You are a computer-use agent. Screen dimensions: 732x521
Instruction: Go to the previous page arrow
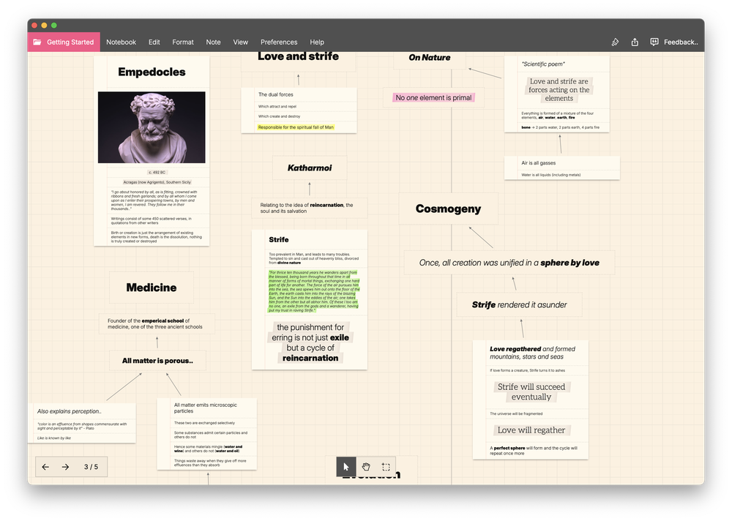(45, 467)
